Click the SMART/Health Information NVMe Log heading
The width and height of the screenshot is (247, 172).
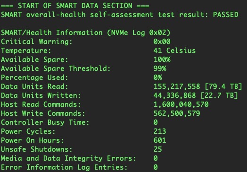86,33
